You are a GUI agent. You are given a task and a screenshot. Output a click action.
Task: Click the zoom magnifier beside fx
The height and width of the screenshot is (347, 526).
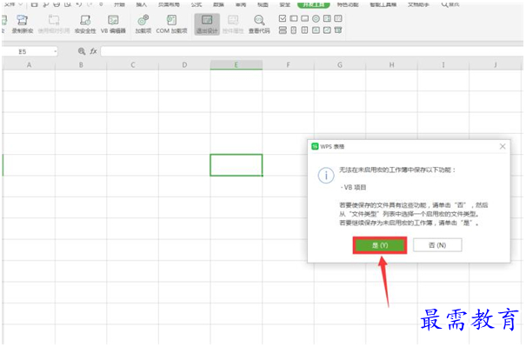click(82, 51)
